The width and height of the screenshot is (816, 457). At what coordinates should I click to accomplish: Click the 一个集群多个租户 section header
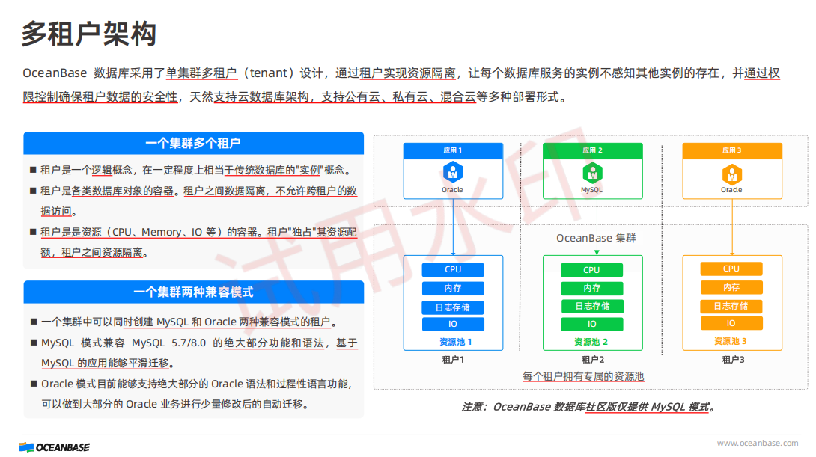tap(193, 143)
